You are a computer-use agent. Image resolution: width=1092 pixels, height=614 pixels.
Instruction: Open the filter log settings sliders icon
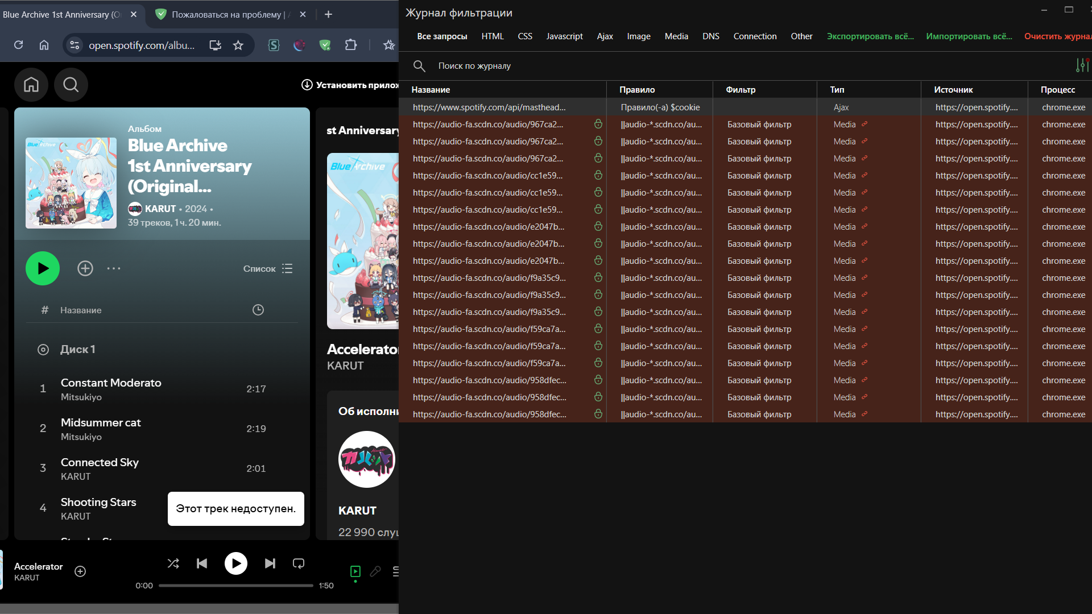[x=1083, y=65]
